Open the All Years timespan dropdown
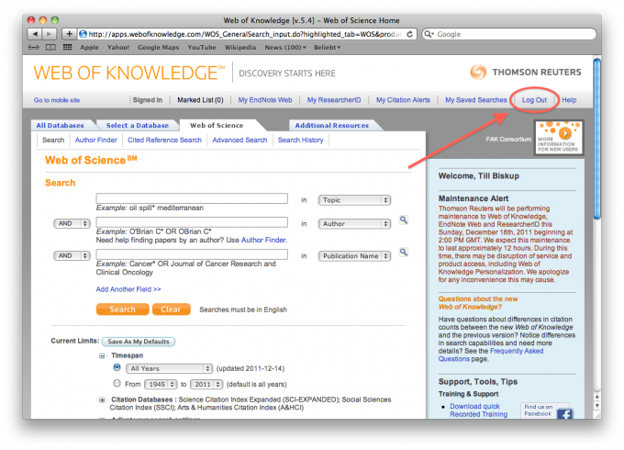Screen dimensions: 624x450 click(169, 369)
